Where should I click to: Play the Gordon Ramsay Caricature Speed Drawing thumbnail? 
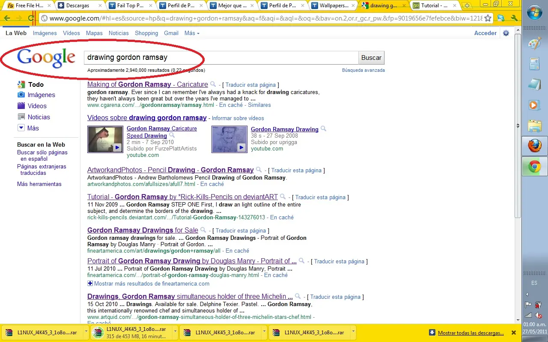pyautogui.click(x=105, y=139)
